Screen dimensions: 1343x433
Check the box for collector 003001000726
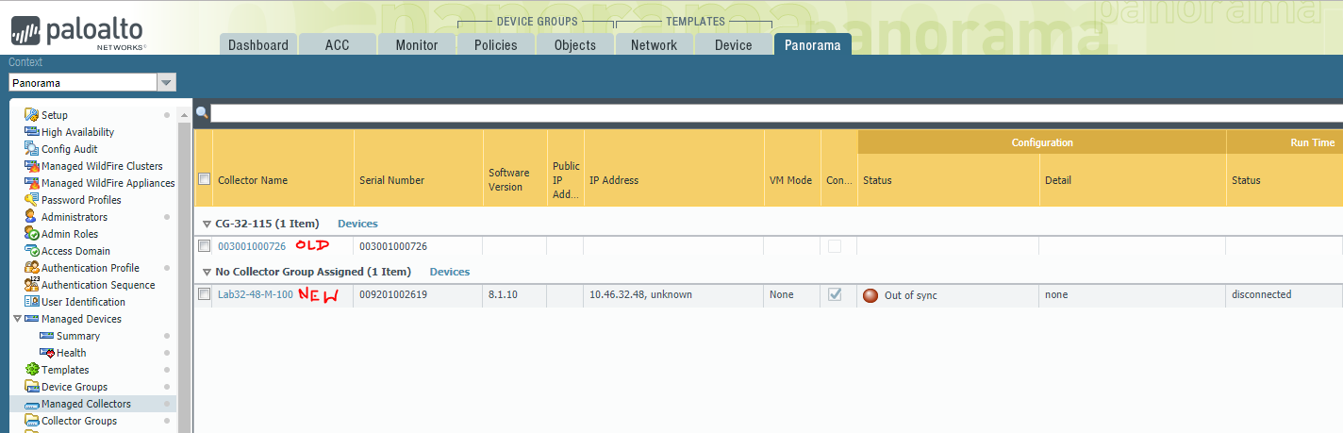204,246
